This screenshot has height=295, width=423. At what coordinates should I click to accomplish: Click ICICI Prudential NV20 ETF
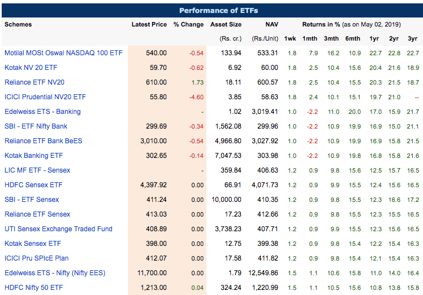tap(45, 97)
